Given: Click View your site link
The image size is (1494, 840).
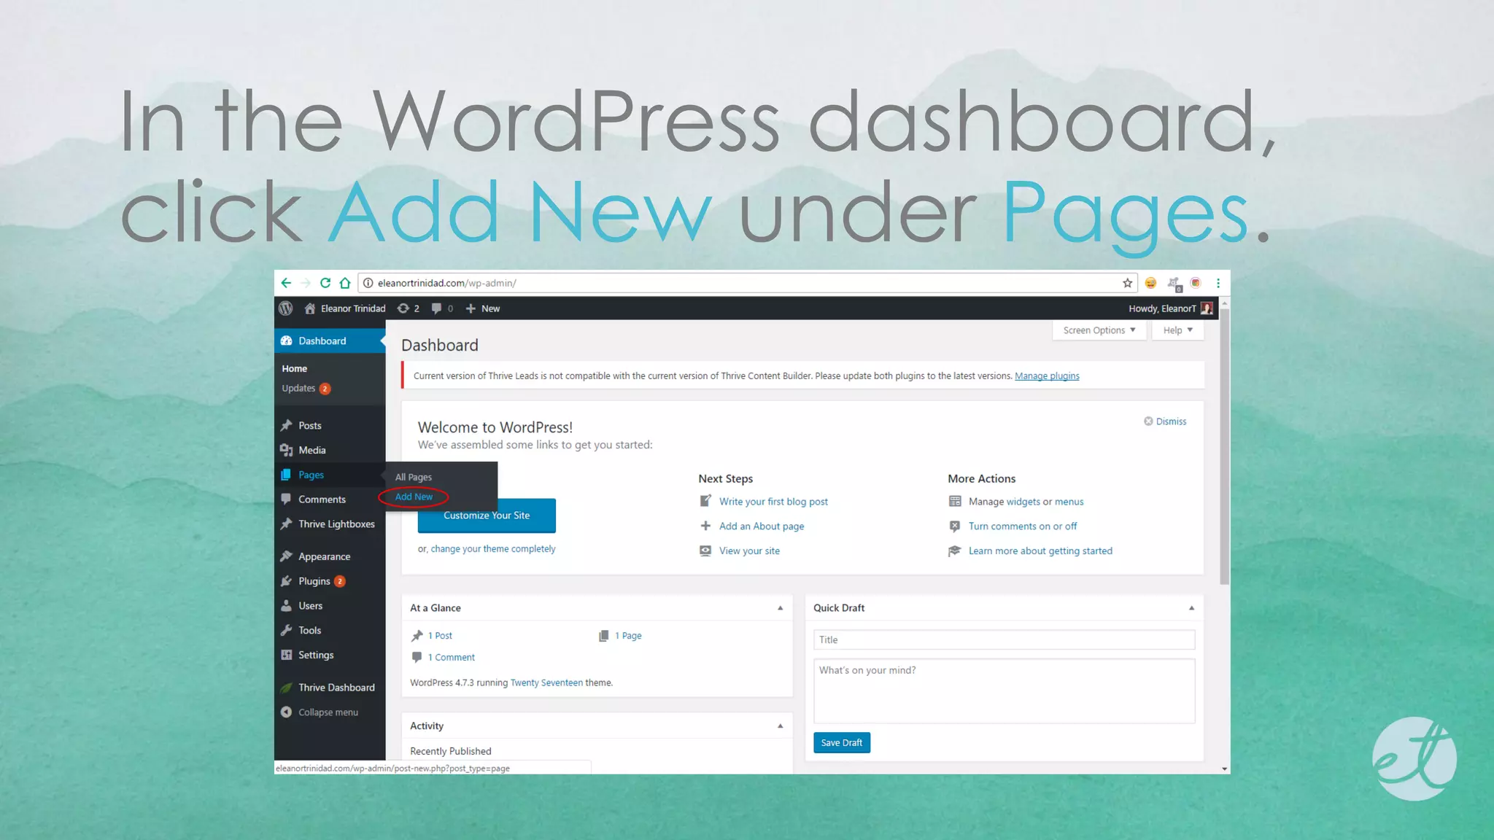Looking at the screenshot, I should click(x=749, y=551).
